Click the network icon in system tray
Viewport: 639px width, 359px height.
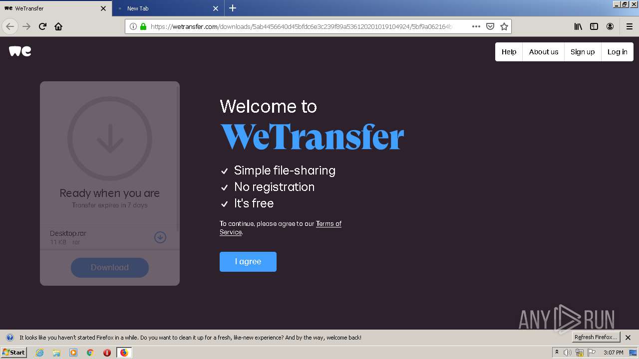(x=580, y=353)
